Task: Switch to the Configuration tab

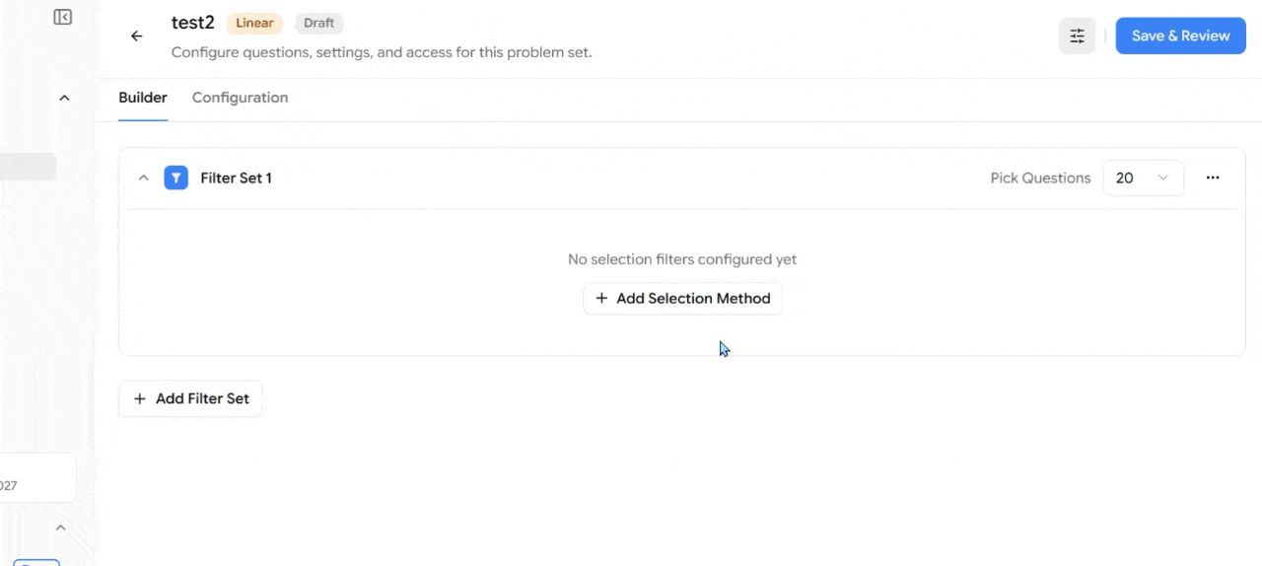Action: pos(240,98)
